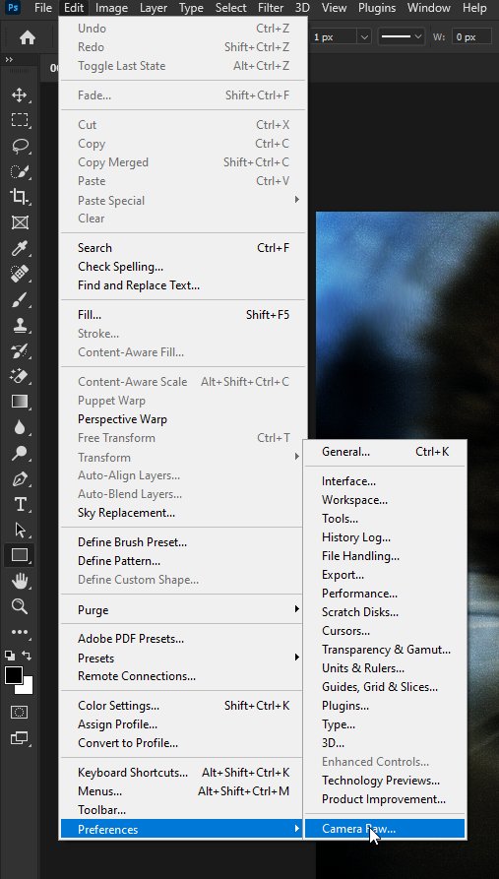
Task: Click the Home screen icon
Action: (x=27, y=37)
